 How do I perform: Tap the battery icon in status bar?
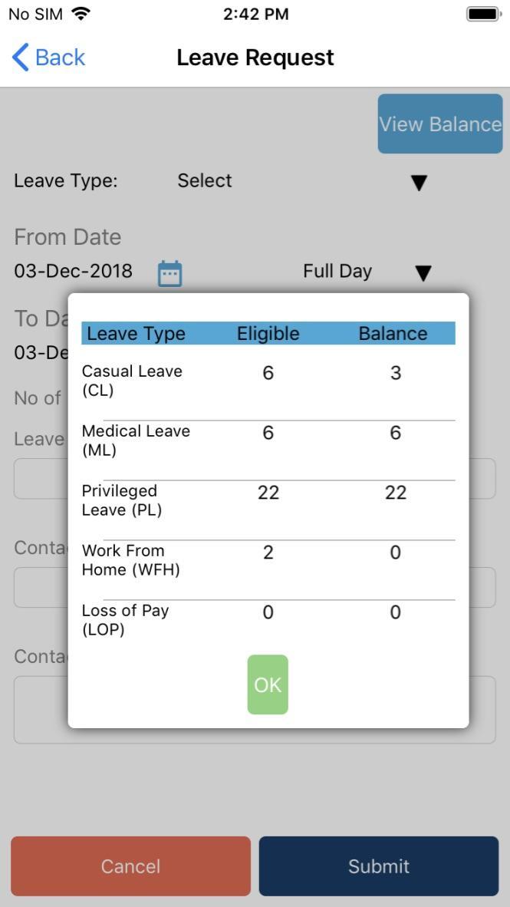tap(483, 15)
